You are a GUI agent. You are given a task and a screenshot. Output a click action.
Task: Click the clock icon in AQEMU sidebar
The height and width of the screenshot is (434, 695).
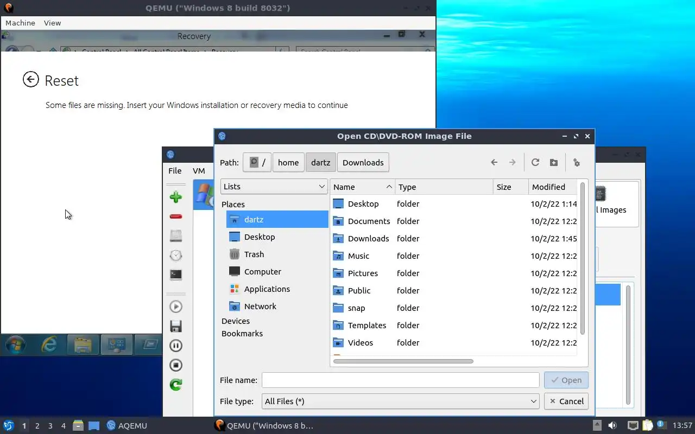coord(175,256)
